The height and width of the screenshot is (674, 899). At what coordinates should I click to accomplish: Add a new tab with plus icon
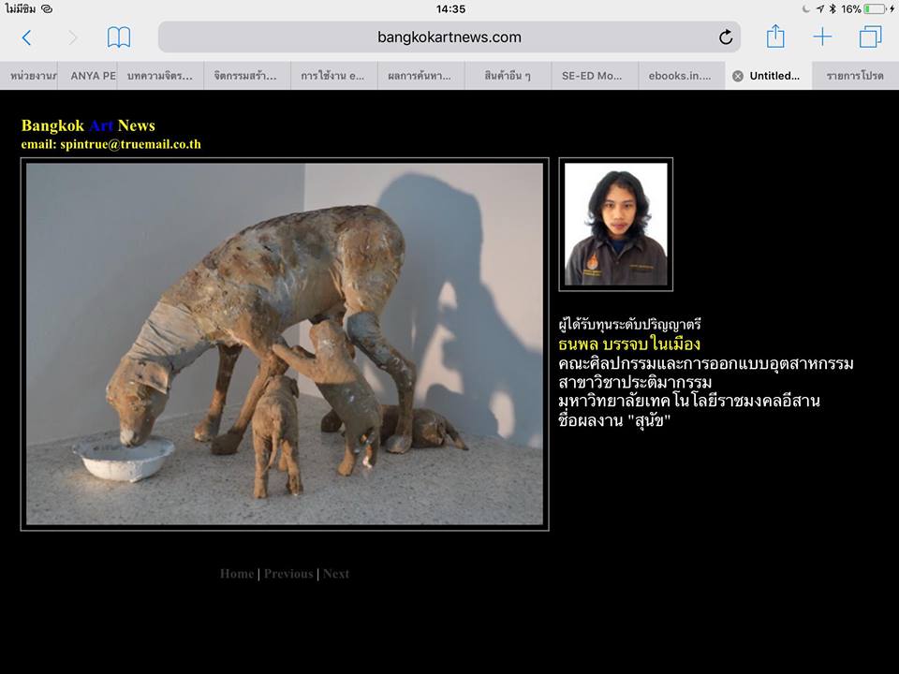click(x=822, y=37)
